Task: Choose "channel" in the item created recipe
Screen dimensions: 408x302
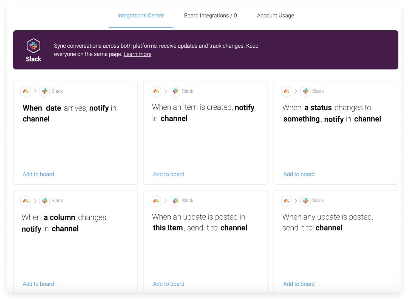Action: click(x=174, y=118)
